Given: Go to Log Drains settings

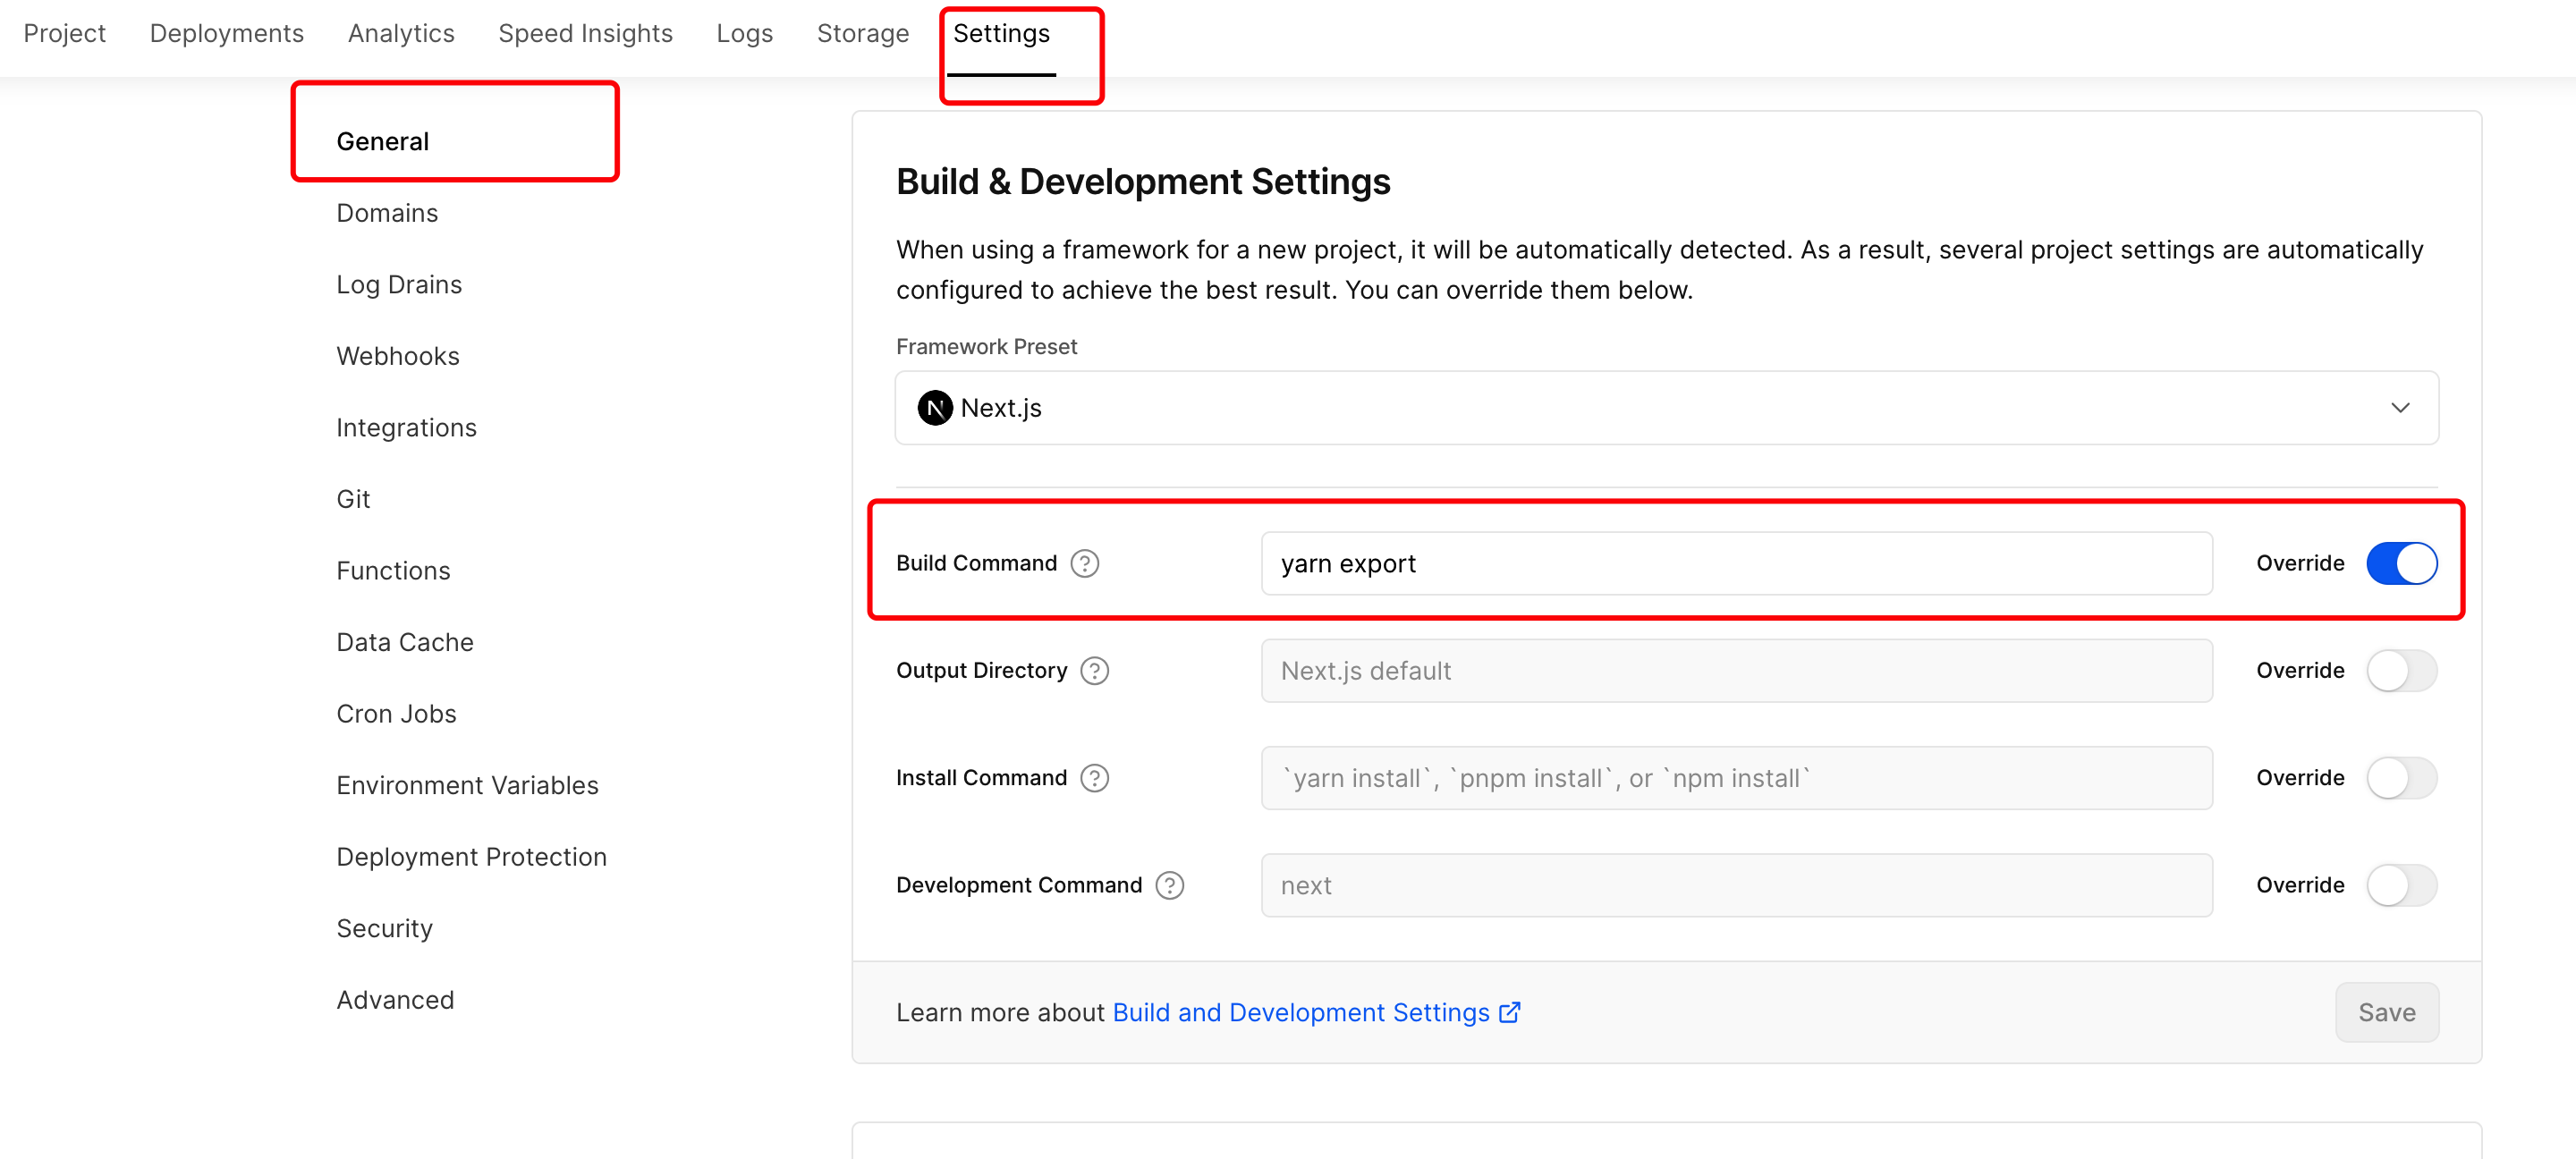Looking at the screenshot, I should click(x=399, y=284).
